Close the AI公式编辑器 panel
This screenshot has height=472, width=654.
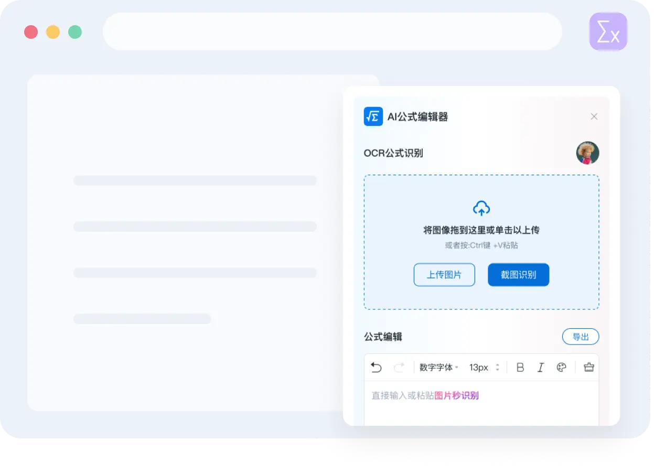coord(594,116)
